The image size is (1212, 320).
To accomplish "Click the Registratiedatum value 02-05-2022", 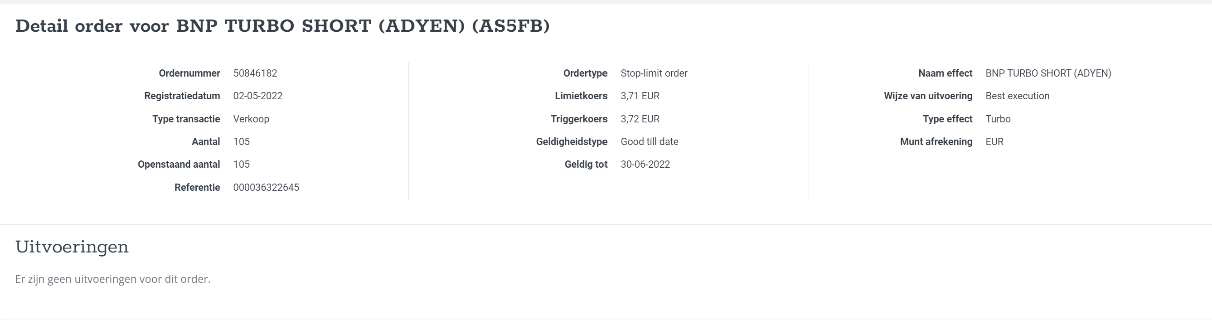I will click(x=258, y=96).
